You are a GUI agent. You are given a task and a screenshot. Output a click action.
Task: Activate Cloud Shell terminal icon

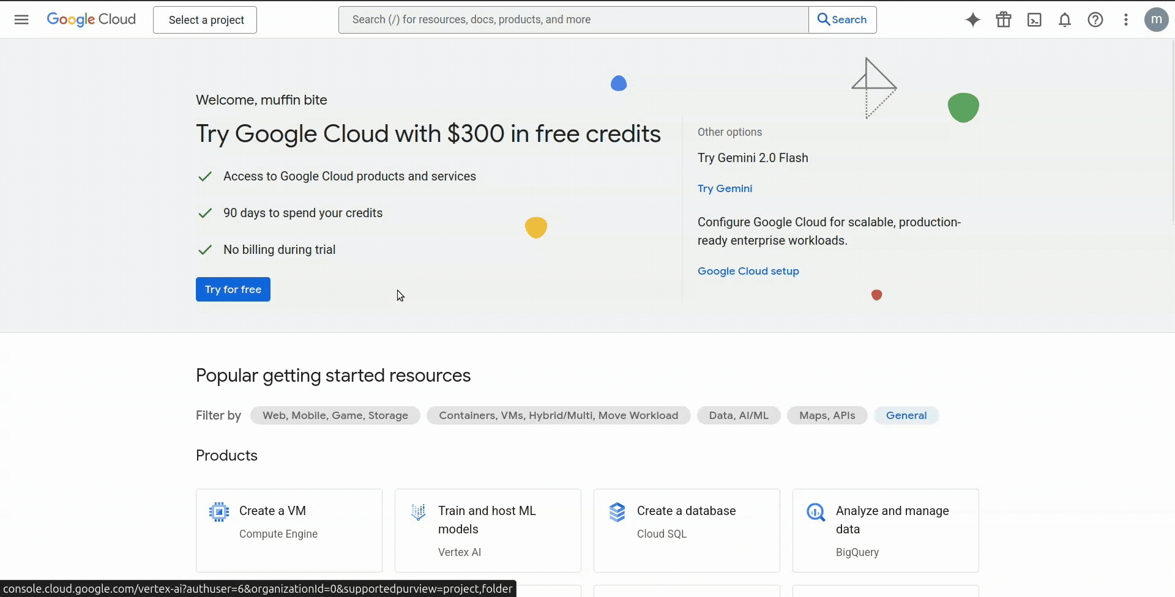tap(1034, 20)
